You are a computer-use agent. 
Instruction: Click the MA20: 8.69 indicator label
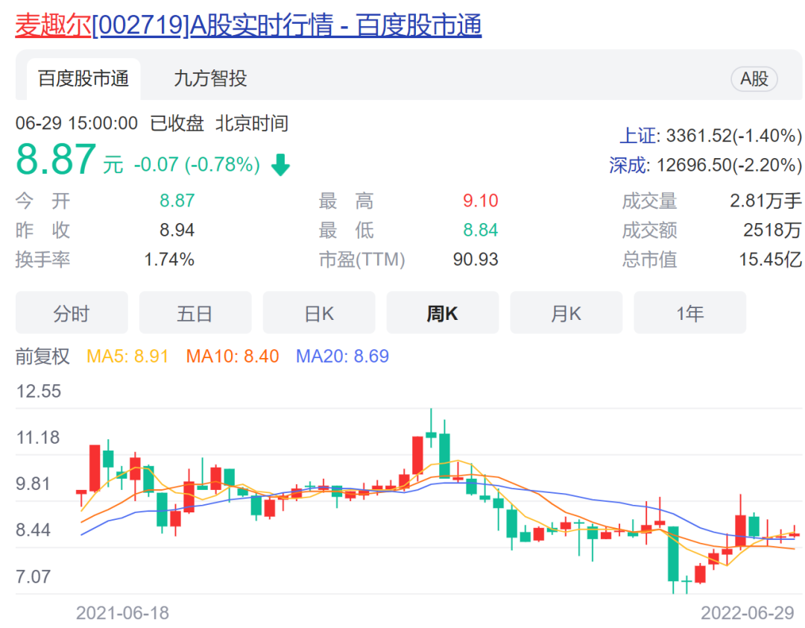coord(342,357)
